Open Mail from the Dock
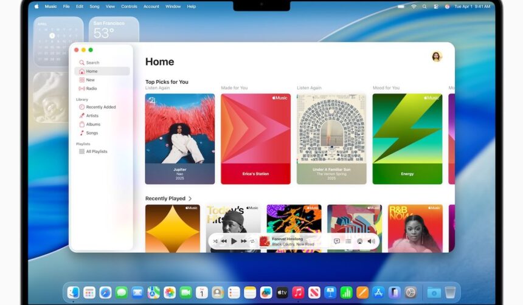The image size is (523, 305). [x=137, y=293]
